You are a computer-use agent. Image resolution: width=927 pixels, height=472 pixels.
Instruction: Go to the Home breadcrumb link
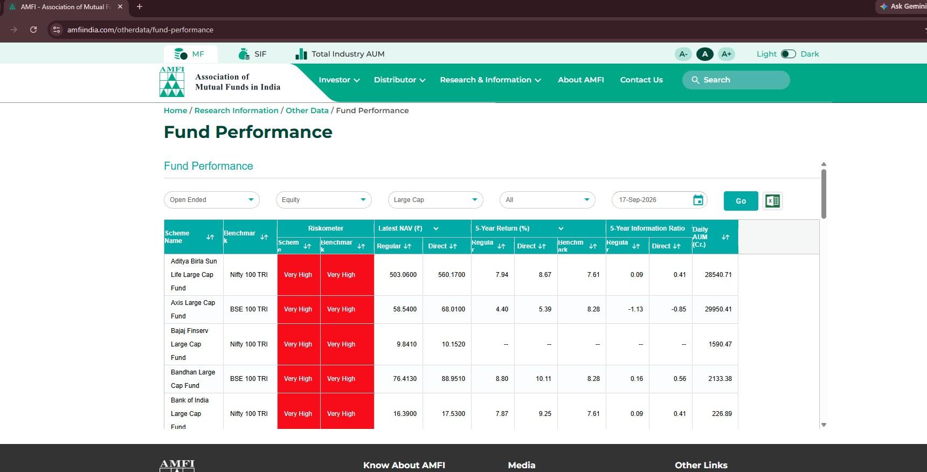coord(176,110)
